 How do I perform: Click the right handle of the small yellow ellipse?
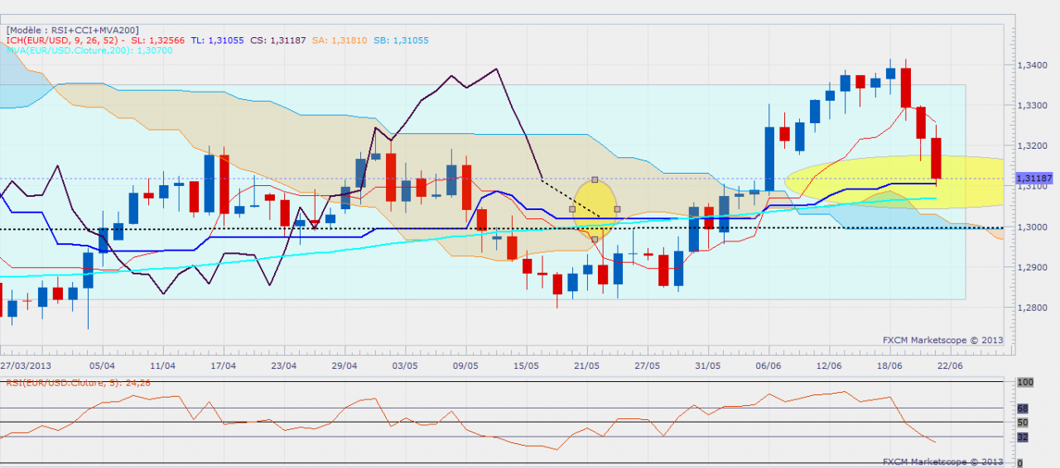pos(618,209)
